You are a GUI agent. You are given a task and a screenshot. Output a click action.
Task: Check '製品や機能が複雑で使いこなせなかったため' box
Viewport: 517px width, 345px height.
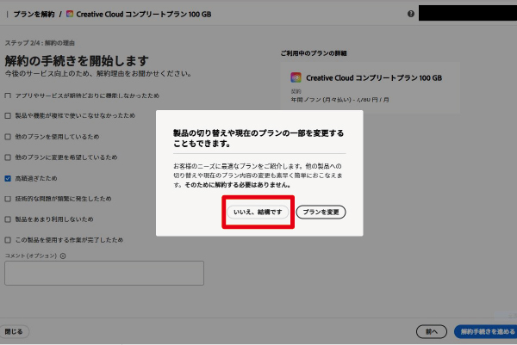8,115
